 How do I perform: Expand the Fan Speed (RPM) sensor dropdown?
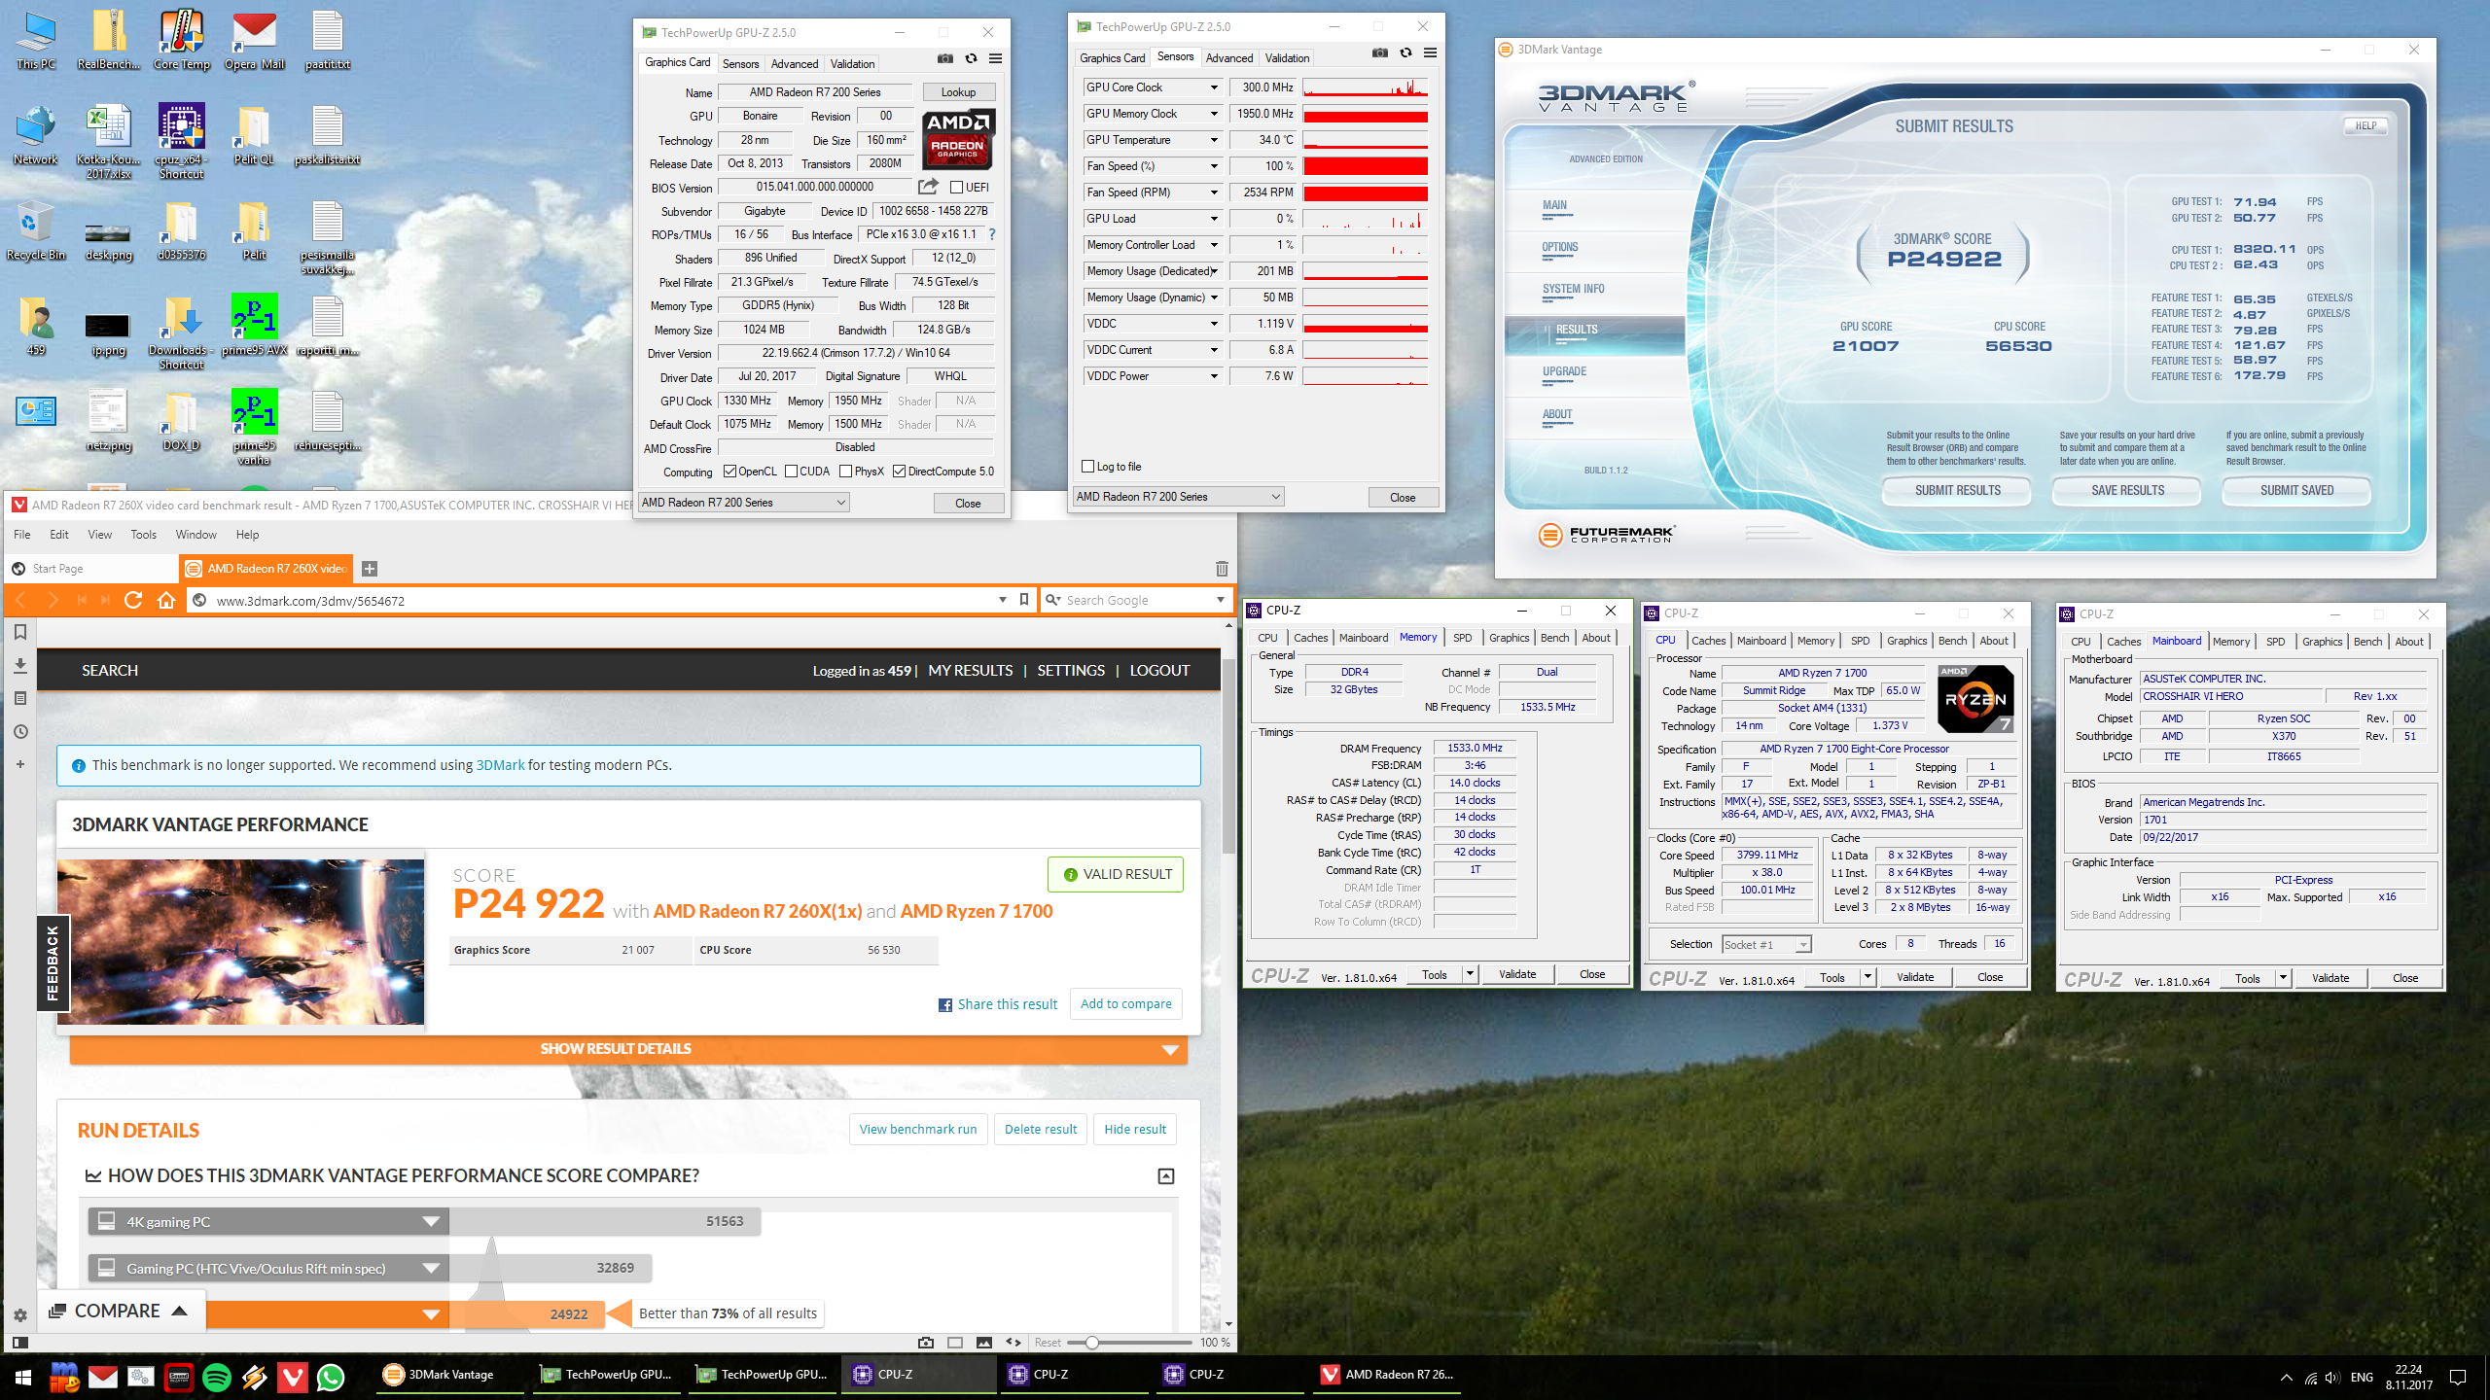coord(1214,192)
